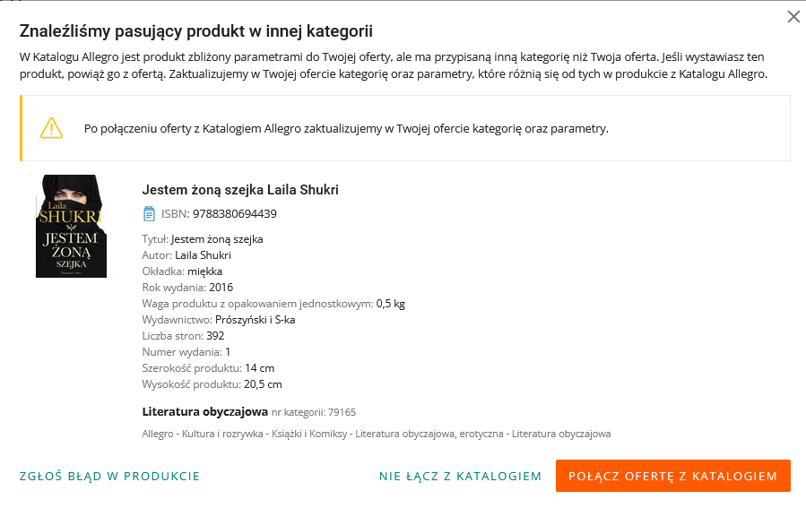The height and width of the screenshot is (508, 806).
Task: Click last 'Literatura obyczajowa' breadcrumb segment
Action: pos(560,434)
